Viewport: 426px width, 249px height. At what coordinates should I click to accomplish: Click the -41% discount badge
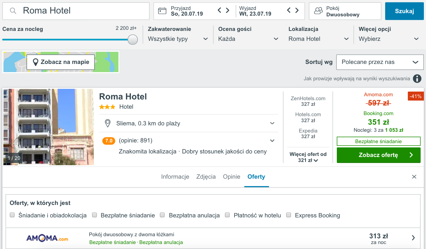pos(416,96)
